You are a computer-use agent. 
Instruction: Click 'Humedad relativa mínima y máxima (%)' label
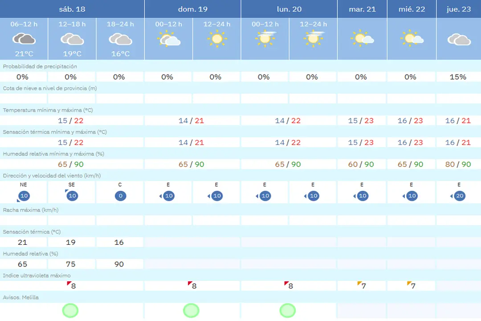(53, 153)
